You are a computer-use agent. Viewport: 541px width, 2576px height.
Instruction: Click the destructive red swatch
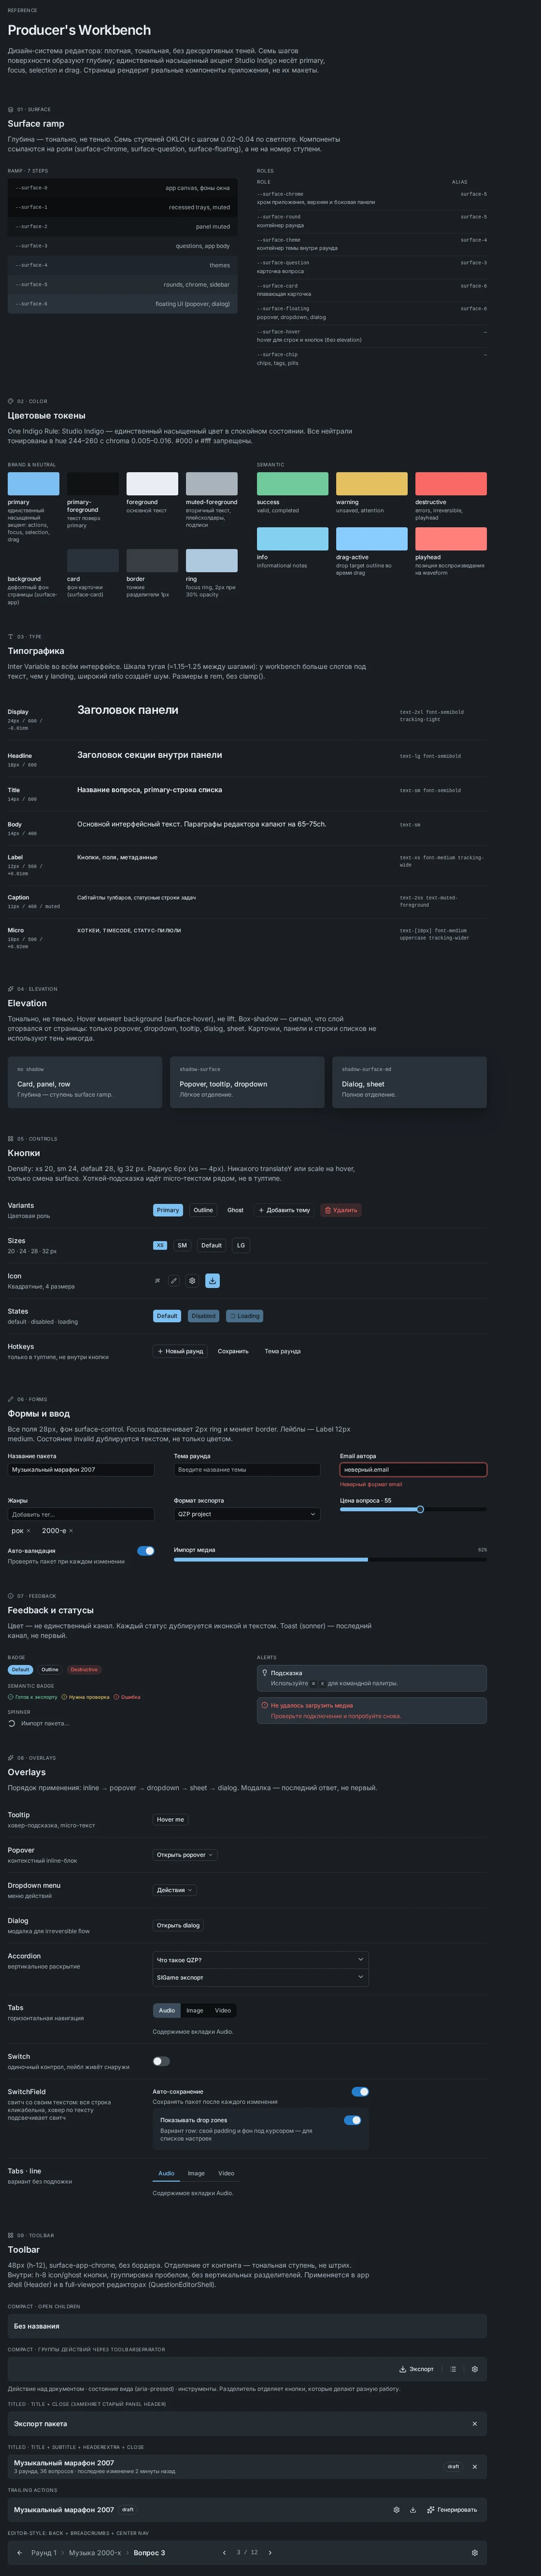click(451, 483)
